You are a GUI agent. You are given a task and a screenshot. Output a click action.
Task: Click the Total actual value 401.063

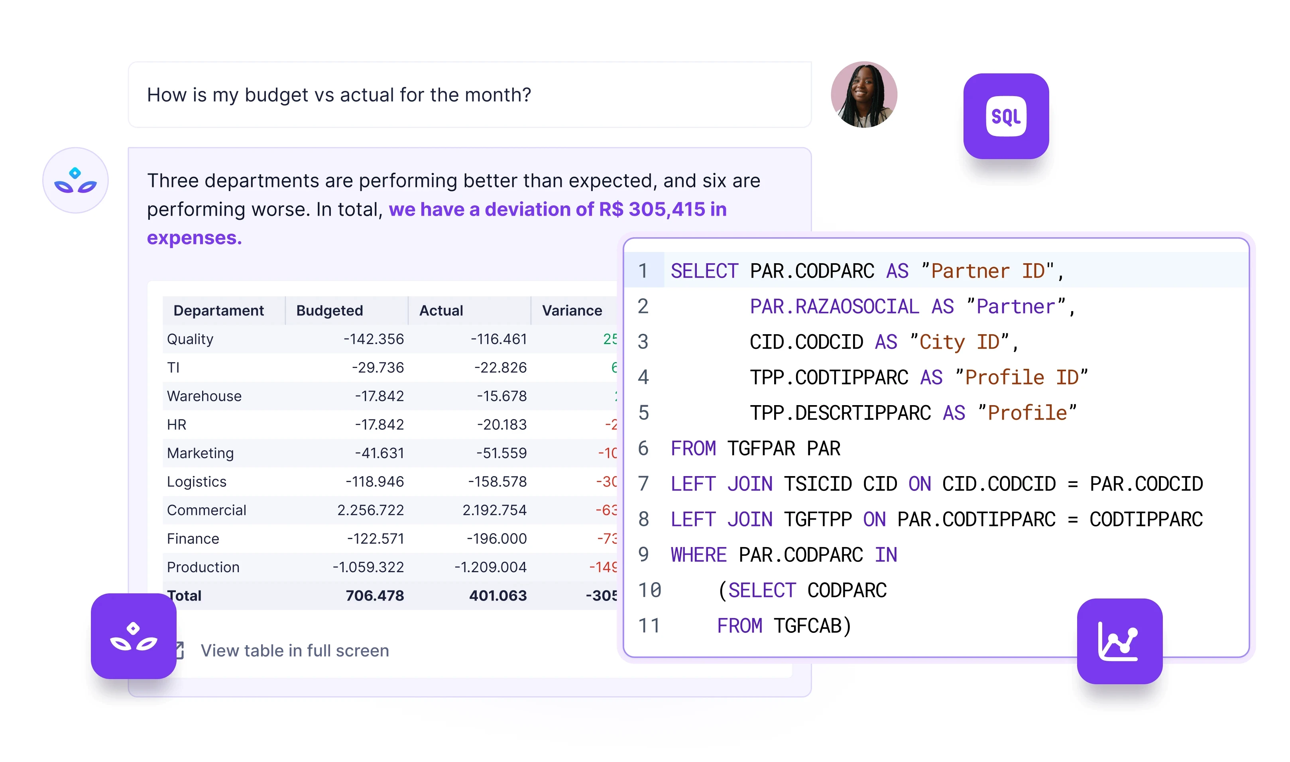point(498,595)
